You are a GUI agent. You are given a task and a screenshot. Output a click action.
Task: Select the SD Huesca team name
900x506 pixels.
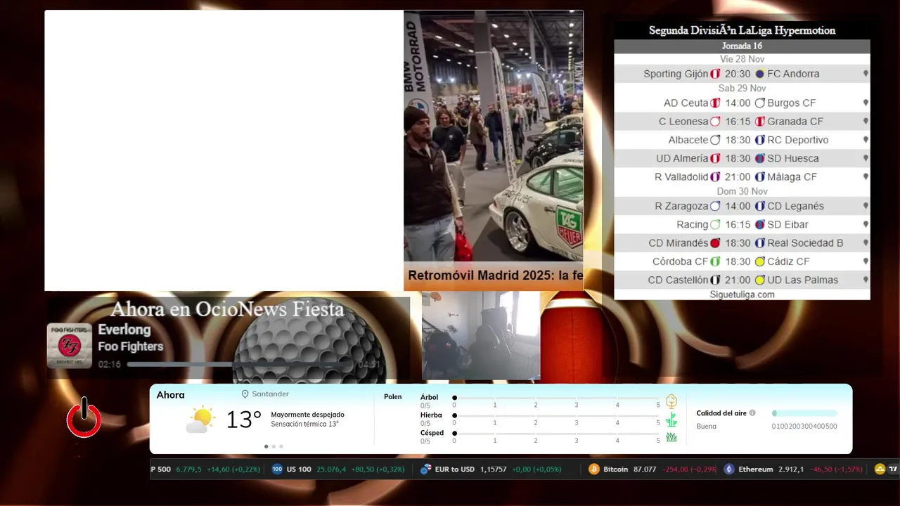(793, 158)
